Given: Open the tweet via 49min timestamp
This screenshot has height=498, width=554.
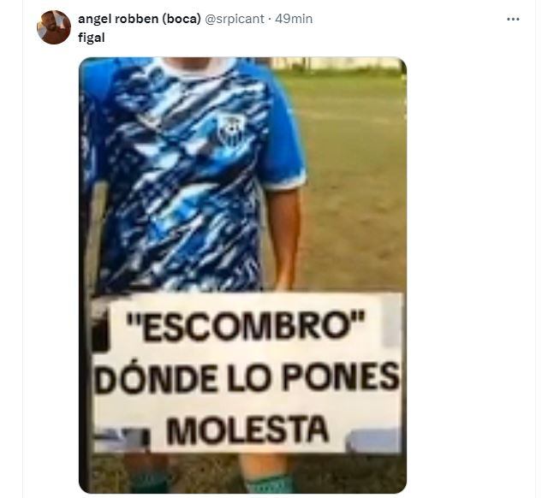Looking at the screenshot, I should [x=294, y=19].
